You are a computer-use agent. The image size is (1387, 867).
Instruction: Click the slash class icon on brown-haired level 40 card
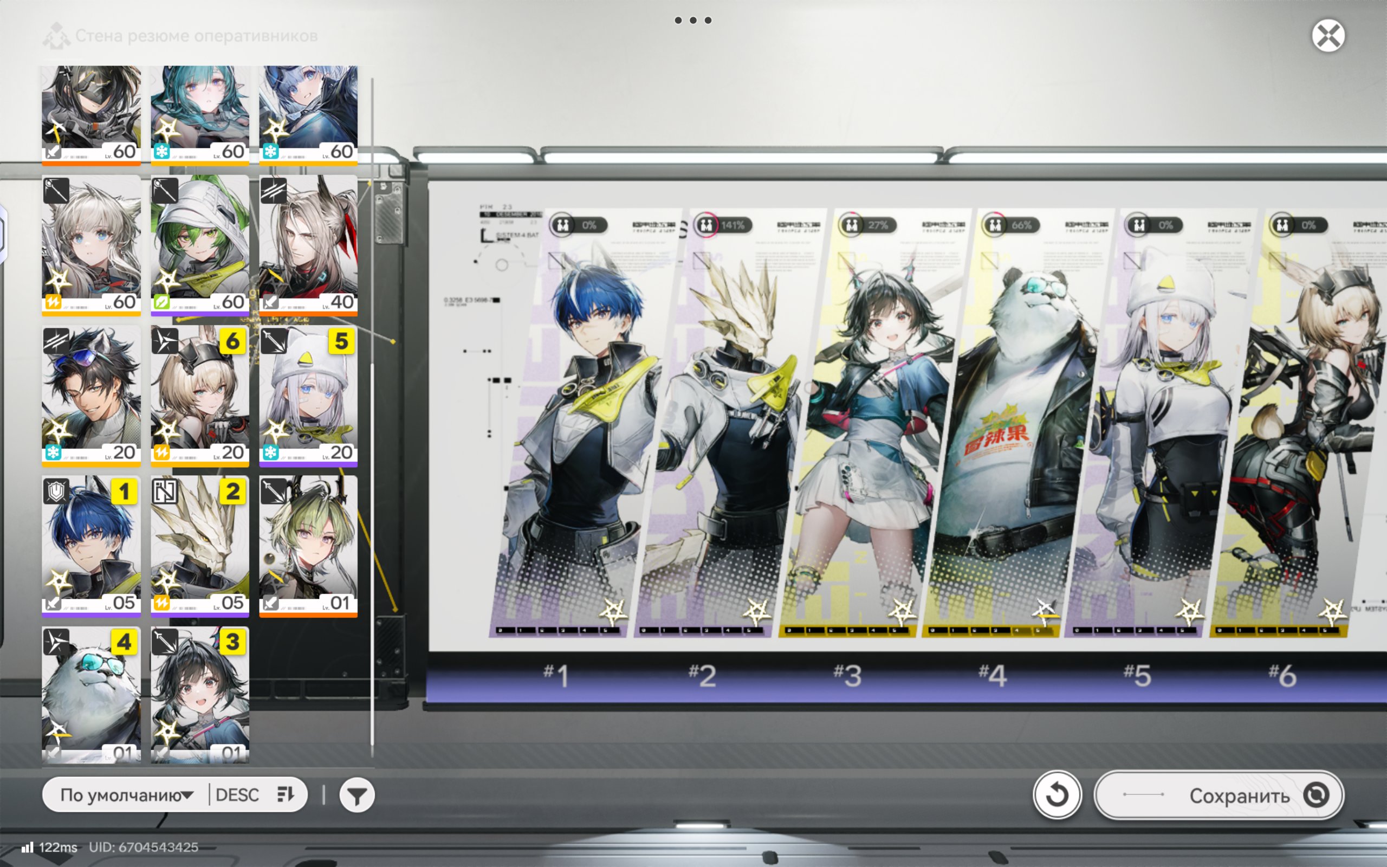click(274, 191)
